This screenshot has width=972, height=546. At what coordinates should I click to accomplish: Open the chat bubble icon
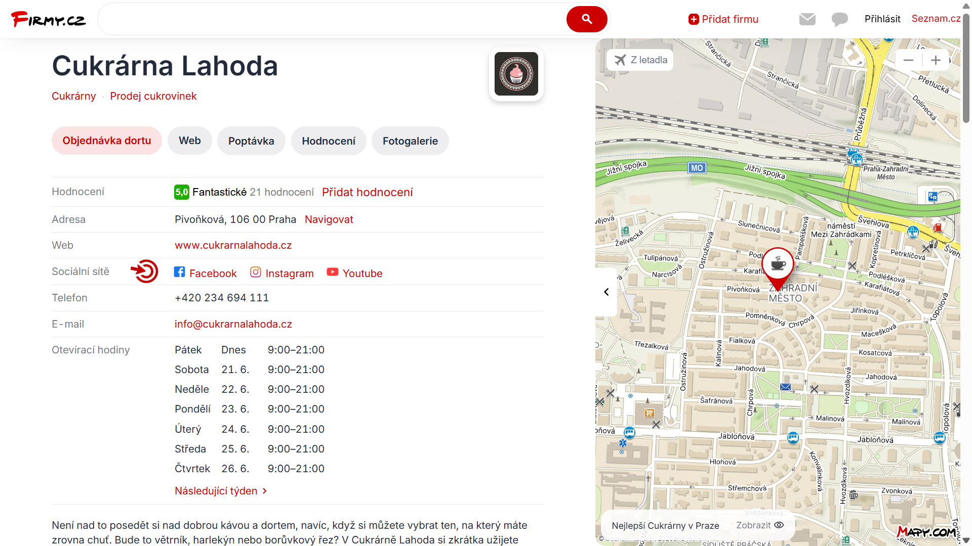pos(839,19)
